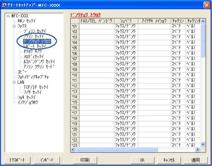This screenshot has height=166, width=212.
Task: Click the インポート button
Action: [47, 160]
